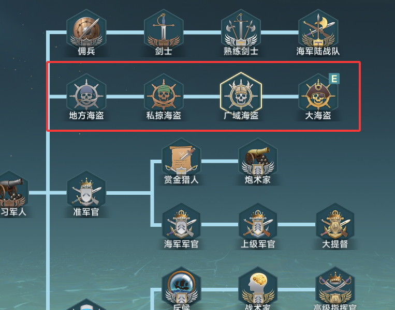Open the 大海盗 pirate captain icon
The height and width of the screenshot is (310, 395).
point(318,97)
